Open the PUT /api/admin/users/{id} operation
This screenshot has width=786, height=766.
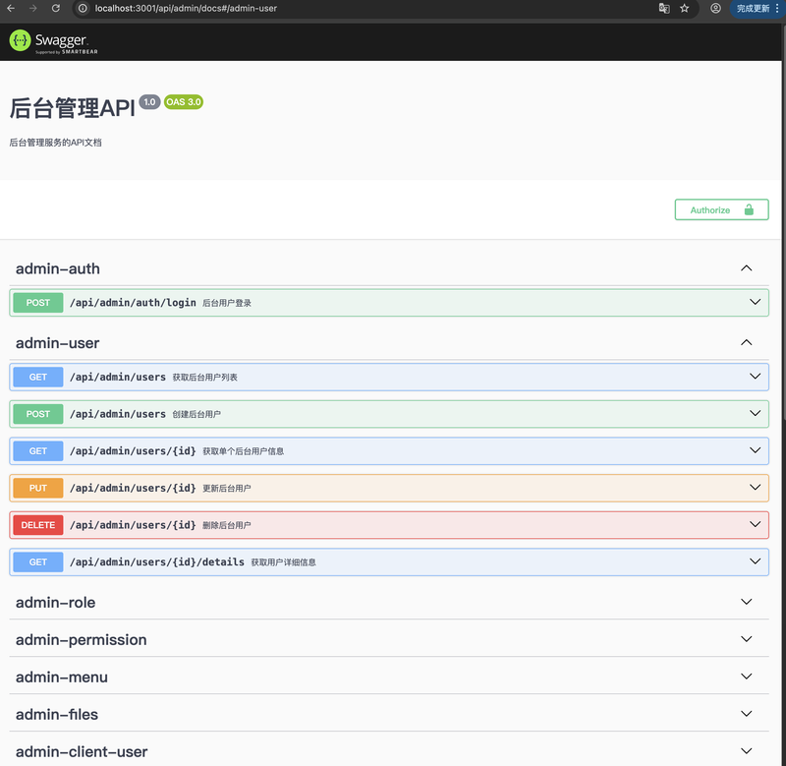[132, 488]
